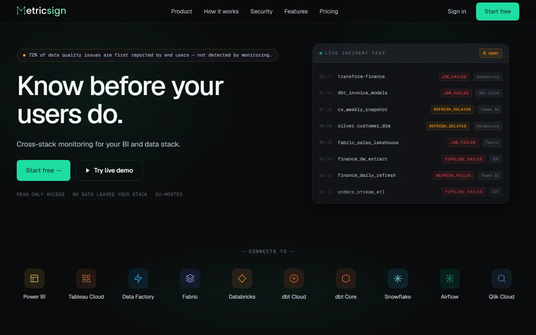Open the Snowflake asterisk icon
Viewport: 536px width, 335px height.
click(x=398, y=278)
